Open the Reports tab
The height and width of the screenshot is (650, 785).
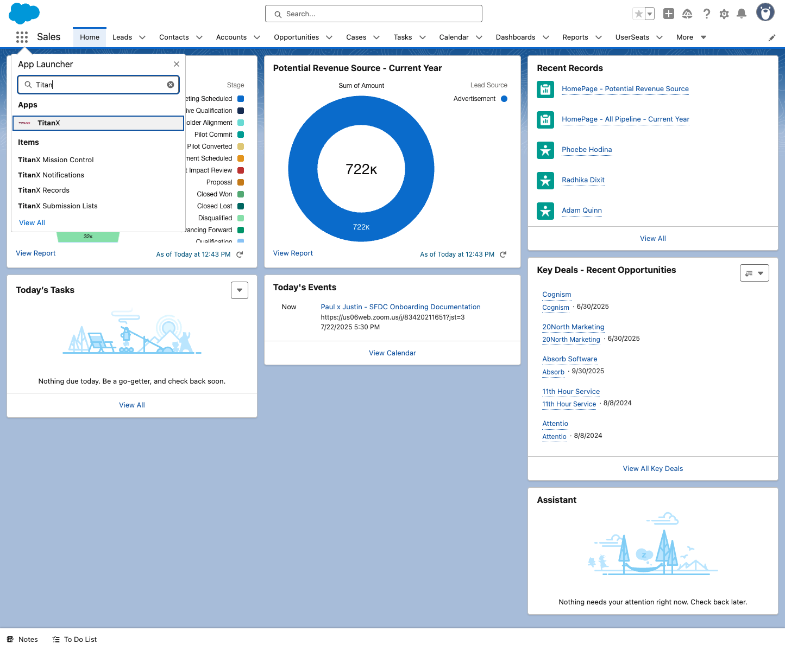[575, 37]
